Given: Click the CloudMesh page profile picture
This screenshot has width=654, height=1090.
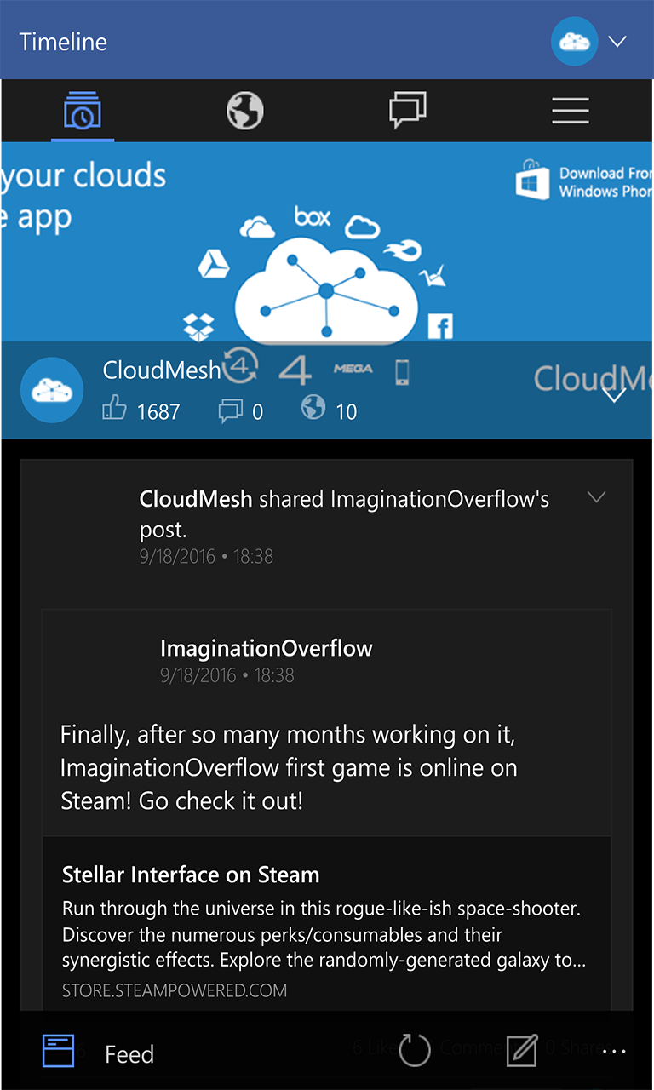Looking at the screenshot, I should point(52,390).
